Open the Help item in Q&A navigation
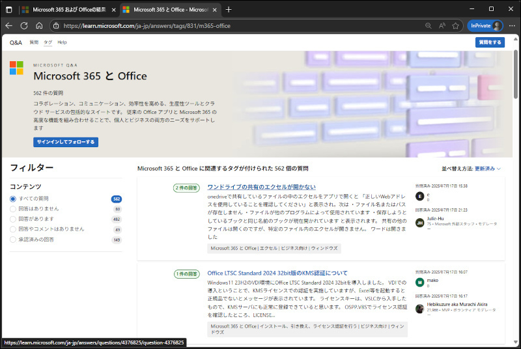This screenshot has width=521, height=349. click(62, 42)
